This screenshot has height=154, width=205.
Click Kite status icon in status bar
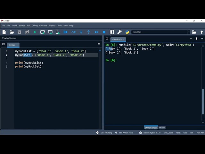[x=97, y=133]
